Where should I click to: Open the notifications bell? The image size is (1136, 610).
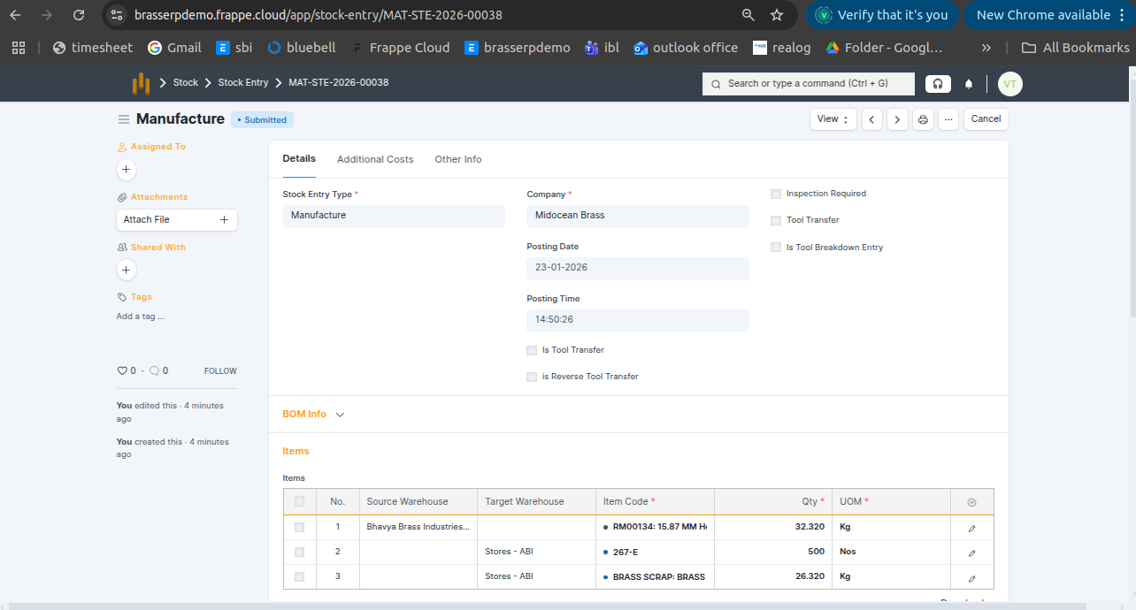tap(969, 84)
